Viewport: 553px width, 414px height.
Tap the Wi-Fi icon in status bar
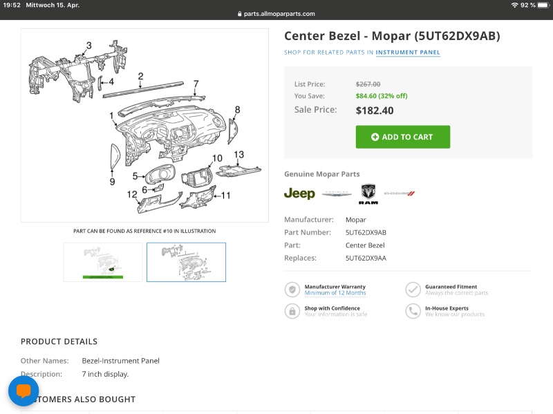(x=514, y=6)
